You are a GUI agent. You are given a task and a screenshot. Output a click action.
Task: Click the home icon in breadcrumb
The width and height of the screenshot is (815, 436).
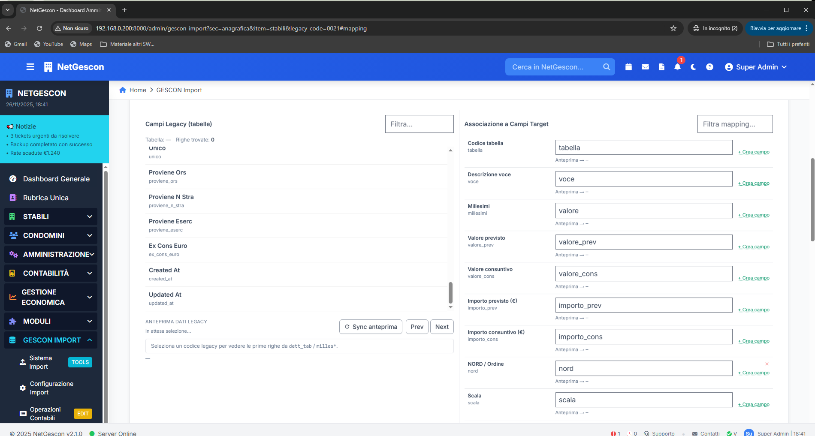tap(123, 90)
